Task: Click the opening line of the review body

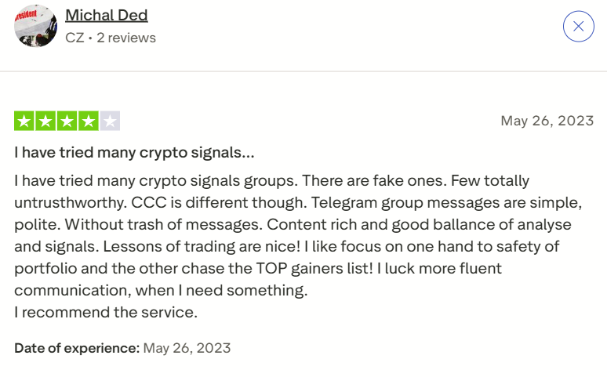Action: (x=157, y=180)
